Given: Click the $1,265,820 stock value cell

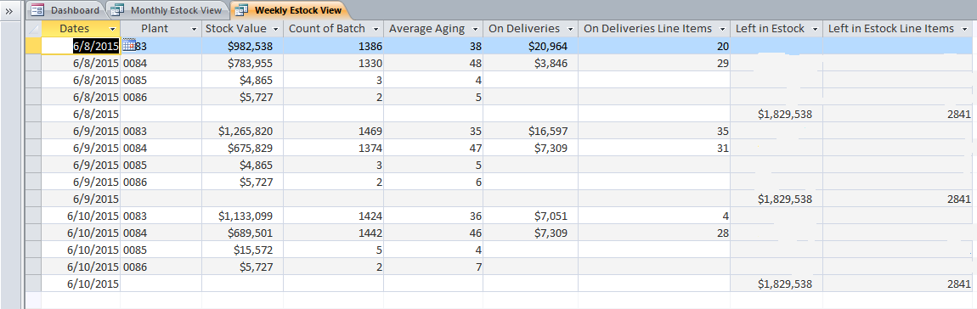Looking at the screenshot, I should 242,131.
